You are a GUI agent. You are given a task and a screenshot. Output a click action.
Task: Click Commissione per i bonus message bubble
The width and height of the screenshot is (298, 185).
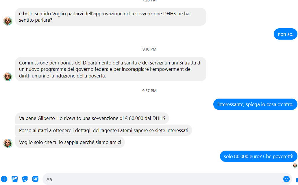(111, 69)
